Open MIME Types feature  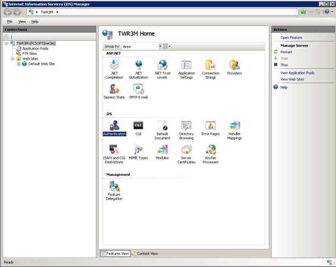point(139,152)
